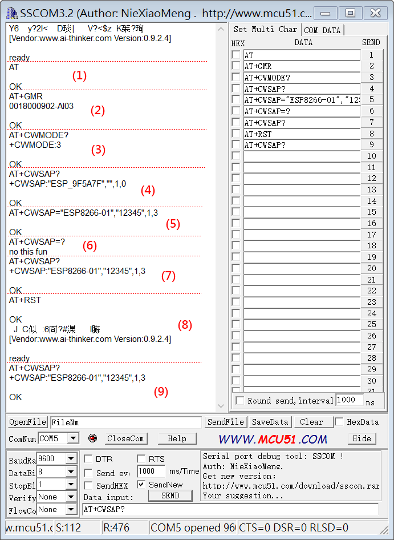The image size is (394, 540).
Task: Open the WWW.MCU51.COM link
Action: [273, 439]
